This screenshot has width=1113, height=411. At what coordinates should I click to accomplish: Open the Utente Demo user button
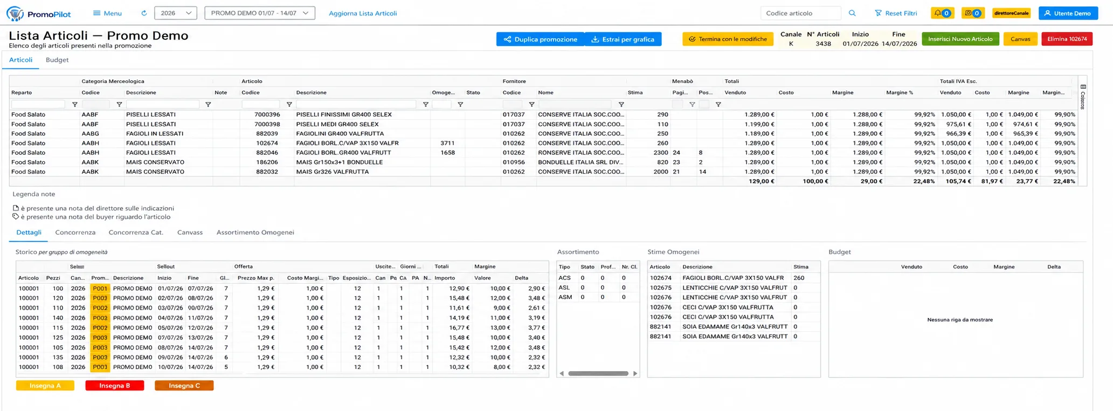coord(1068,13)
